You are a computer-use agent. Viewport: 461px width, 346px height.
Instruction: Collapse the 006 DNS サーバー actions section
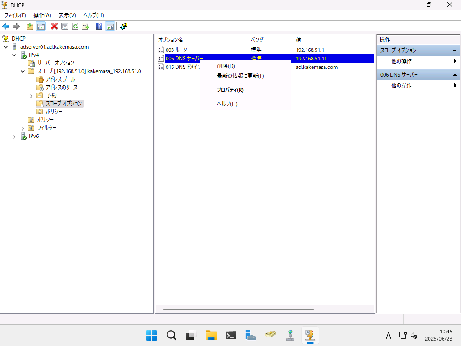tap(455, 75)
